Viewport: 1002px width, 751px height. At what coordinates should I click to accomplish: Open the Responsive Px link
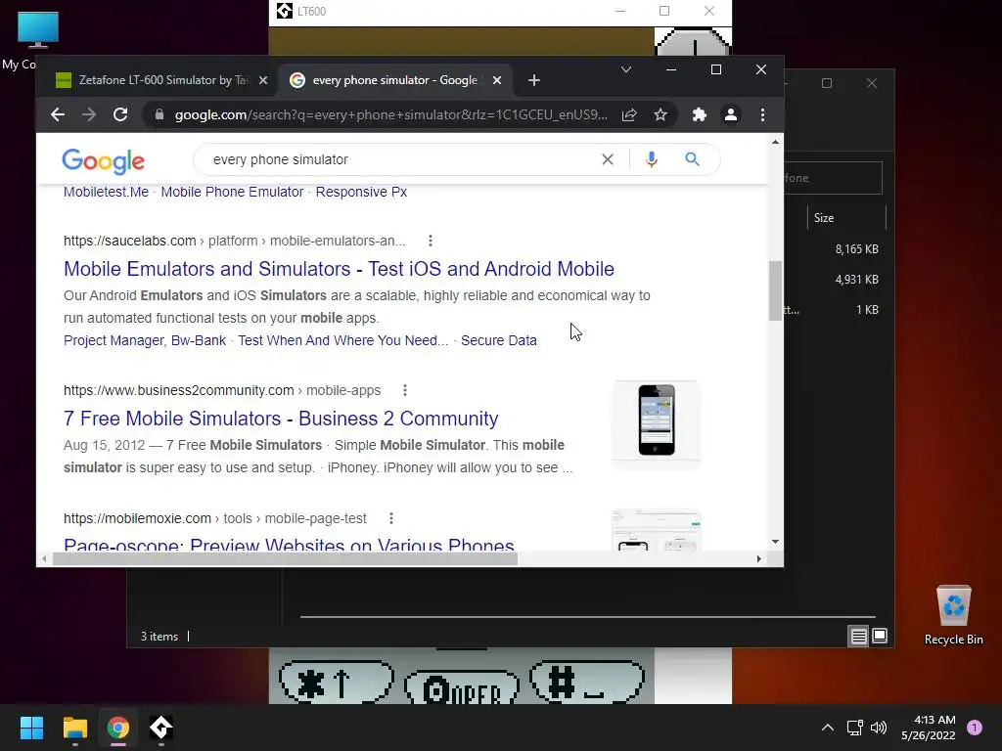coord(361,193)
